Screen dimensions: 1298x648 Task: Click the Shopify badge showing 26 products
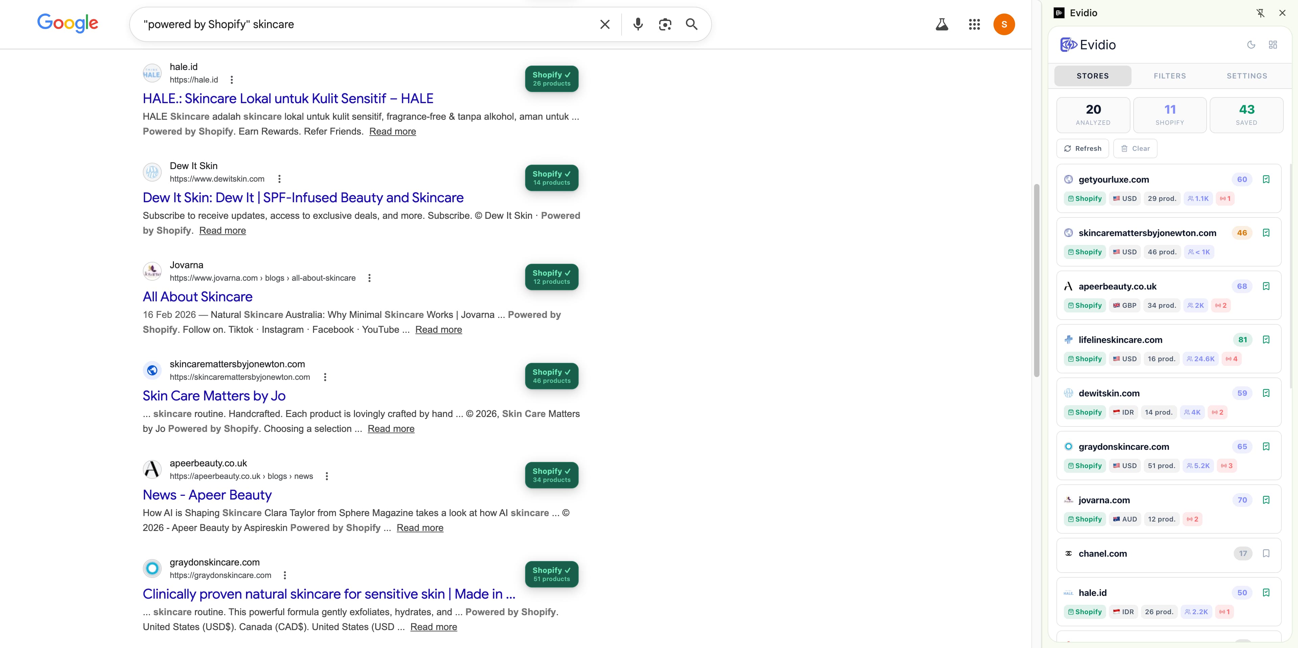[551, 78]
